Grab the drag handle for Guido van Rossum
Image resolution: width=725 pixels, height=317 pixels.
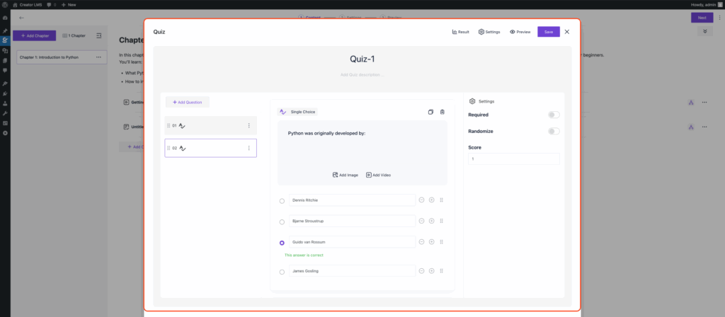click(442, 242)
